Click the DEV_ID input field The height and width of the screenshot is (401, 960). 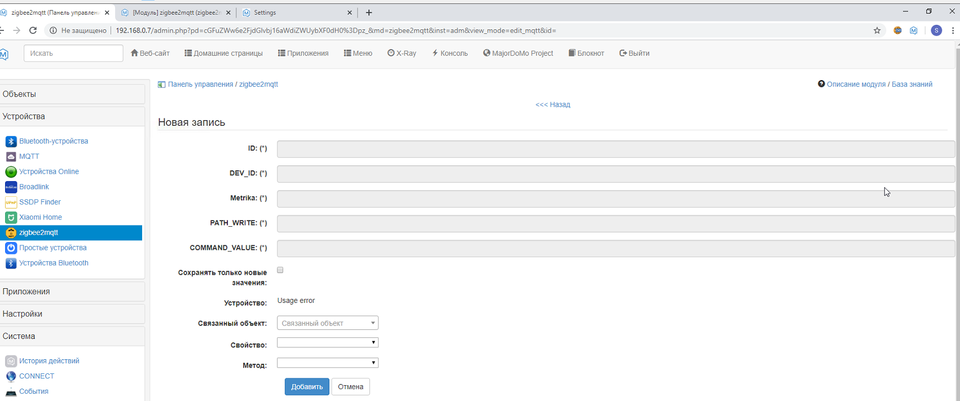point(616,174)
